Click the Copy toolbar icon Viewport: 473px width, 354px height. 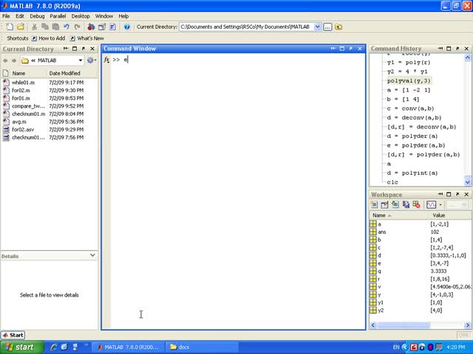45,27
